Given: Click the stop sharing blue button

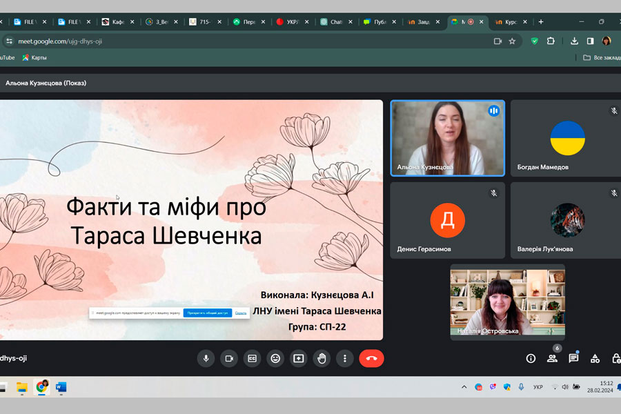Looking at the screenshot, I should point(207,313).
